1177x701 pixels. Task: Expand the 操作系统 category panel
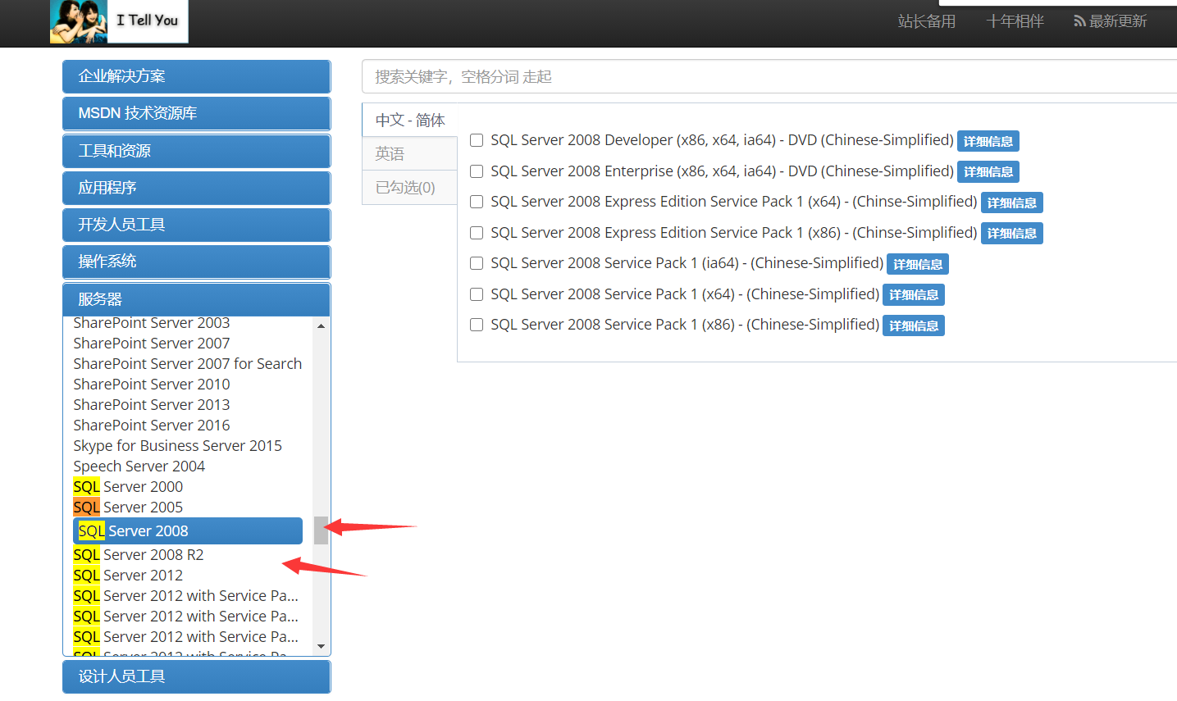[x=196, y=262]
